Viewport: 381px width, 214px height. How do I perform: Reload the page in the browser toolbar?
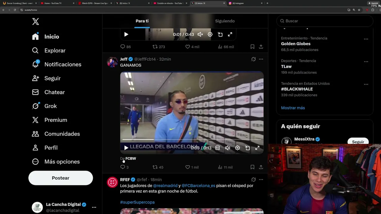(15, 10)
